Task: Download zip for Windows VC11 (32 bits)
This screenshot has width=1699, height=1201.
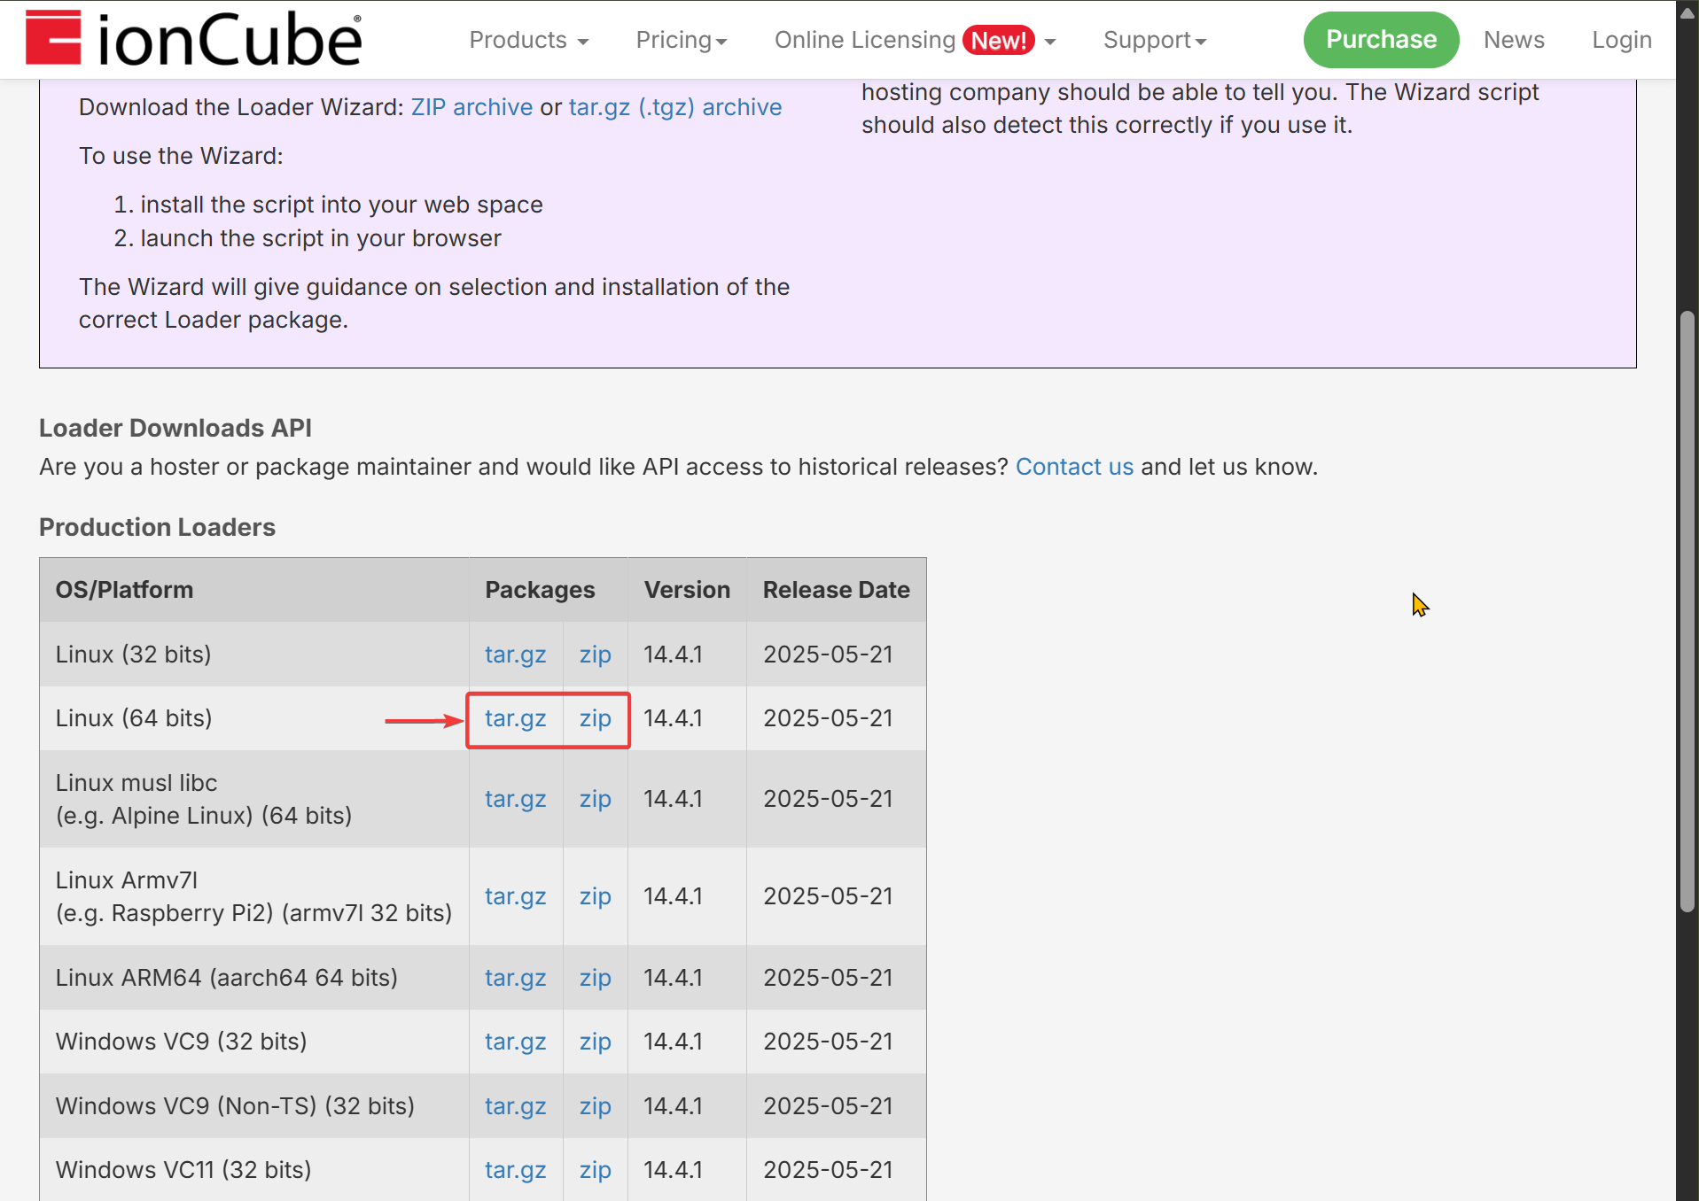Action: point(595,1170)
